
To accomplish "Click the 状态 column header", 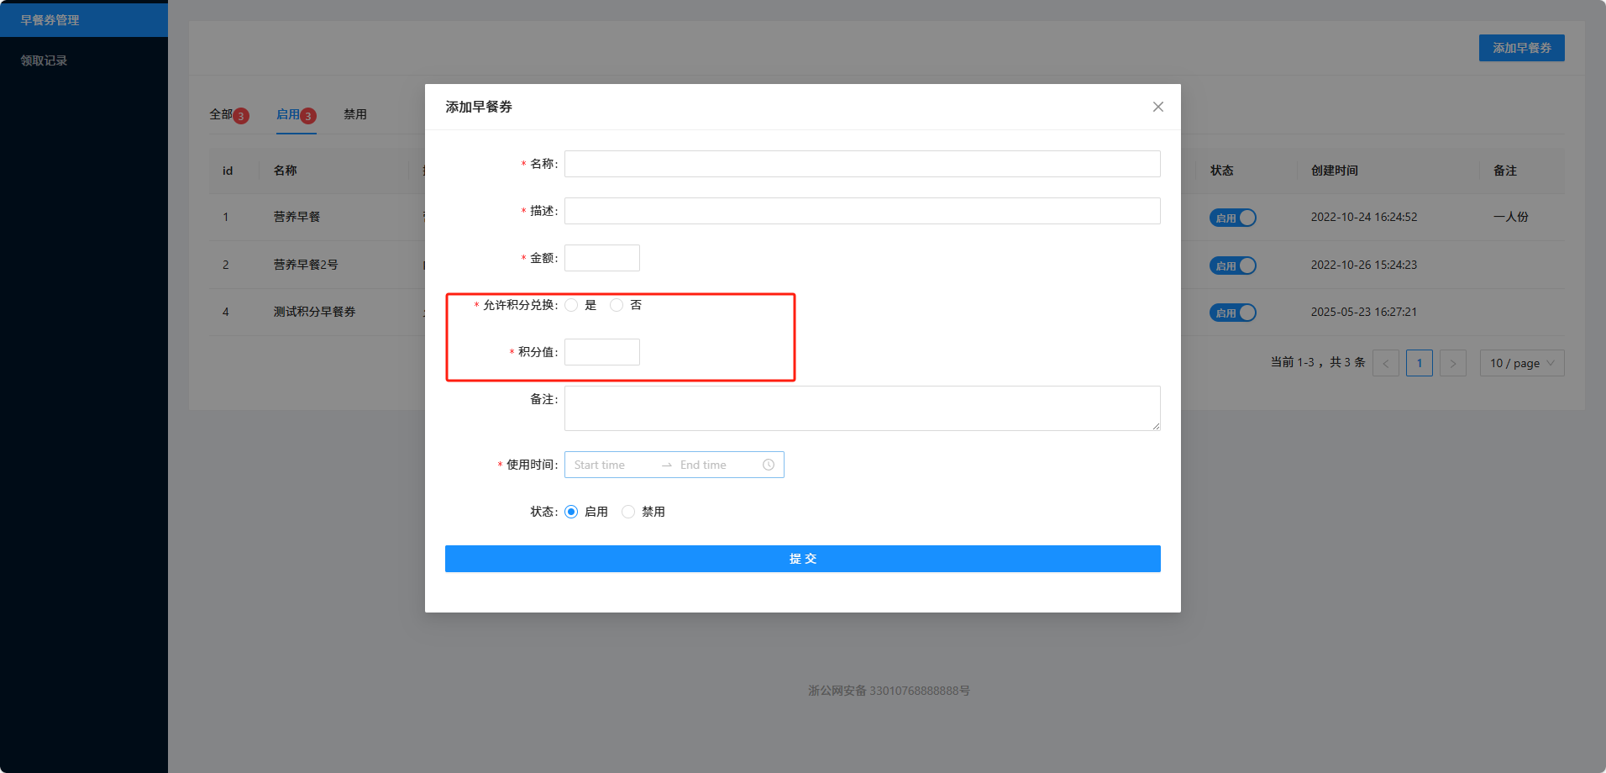I will click(x=1222, y=171).
